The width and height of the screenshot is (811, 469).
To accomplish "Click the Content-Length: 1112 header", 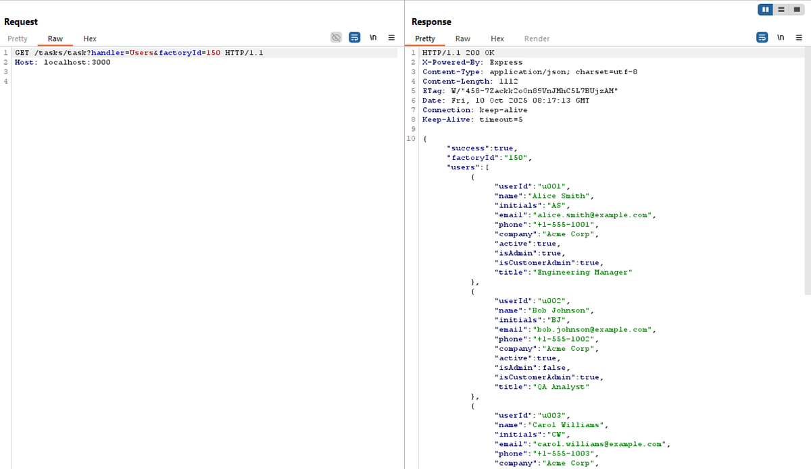I will 470,81.
